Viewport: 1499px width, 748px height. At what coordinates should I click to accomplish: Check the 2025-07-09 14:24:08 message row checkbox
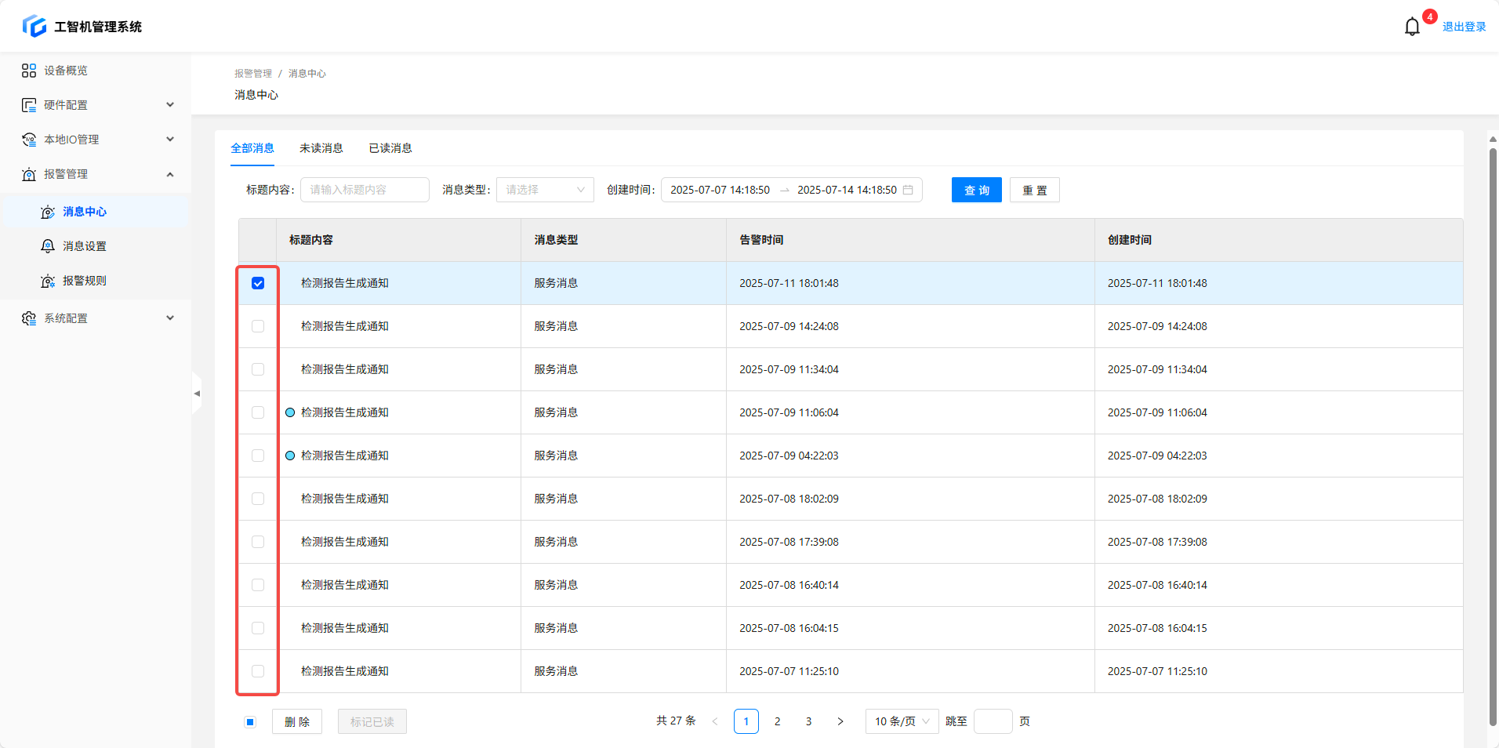(x=258, y=326)
